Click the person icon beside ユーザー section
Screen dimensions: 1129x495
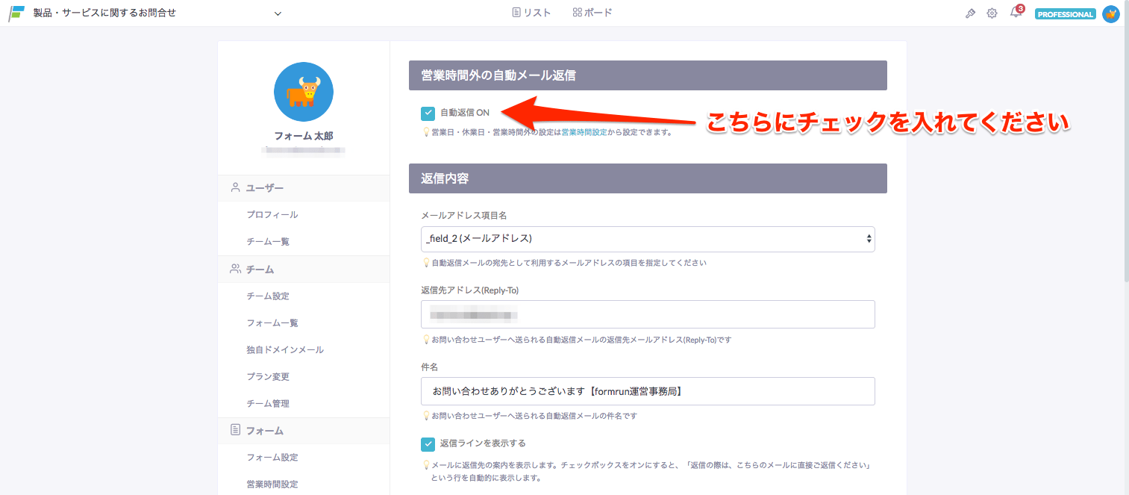[x=235, y=187]
